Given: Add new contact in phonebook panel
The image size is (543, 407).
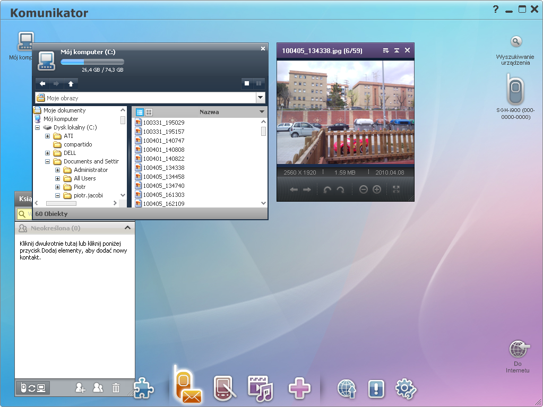Looking at the screenshot, I should pyautogui.click(x=80, y=387).
